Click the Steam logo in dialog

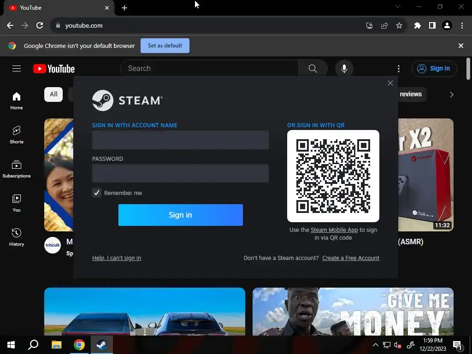pos(127,100)
